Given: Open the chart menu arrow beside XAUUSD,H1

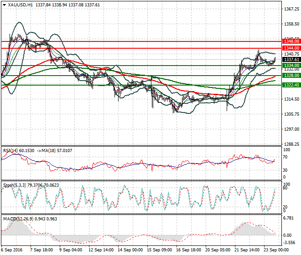Looking at the screenshot, I should [5, 5].
